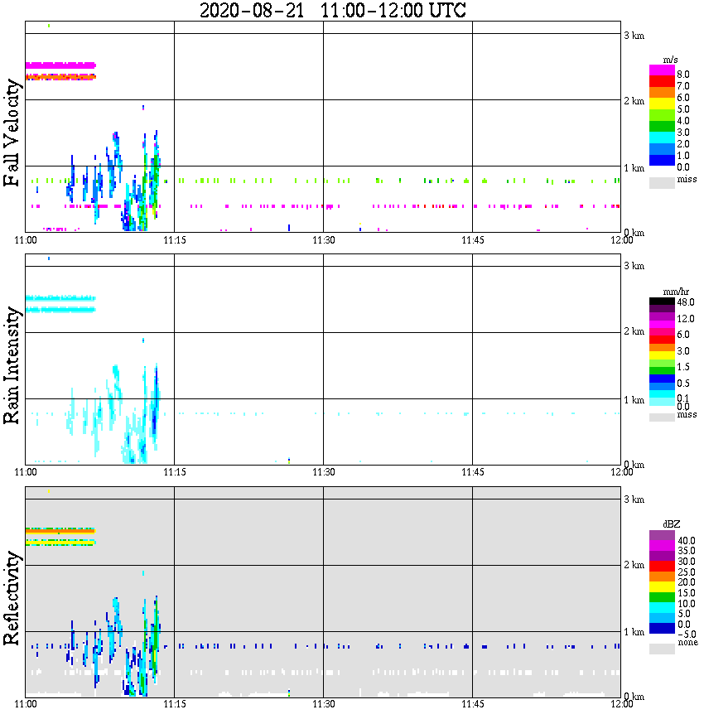704x719 pixels.
Task: Click the "mm/hr" unit label of rain legend
Action: click(x=676, y=292)
